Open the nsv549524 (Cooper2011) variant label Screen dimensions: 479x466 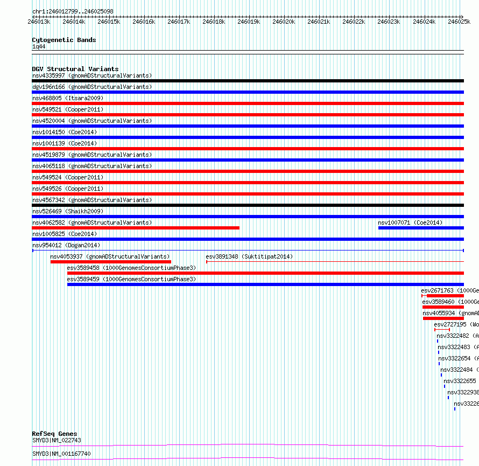(68, 177)
